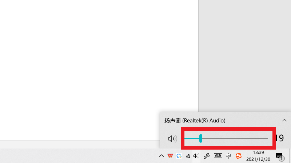Open the touch keyboard tray icon
This screenshot has height=163, width=291.
[x=218, y=156]
